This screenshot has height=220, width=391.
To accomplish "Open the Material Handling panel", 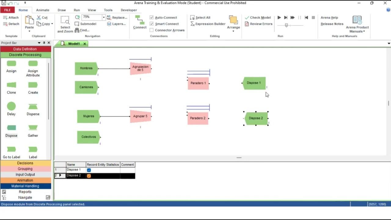I will 25,186.
